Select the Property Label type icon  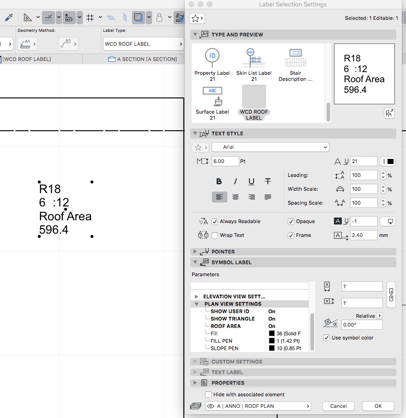point(212,58)
